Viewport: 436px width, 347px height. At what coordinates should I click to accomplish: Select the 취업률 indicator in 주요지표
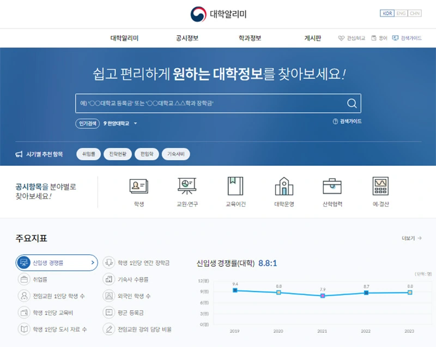39,279
